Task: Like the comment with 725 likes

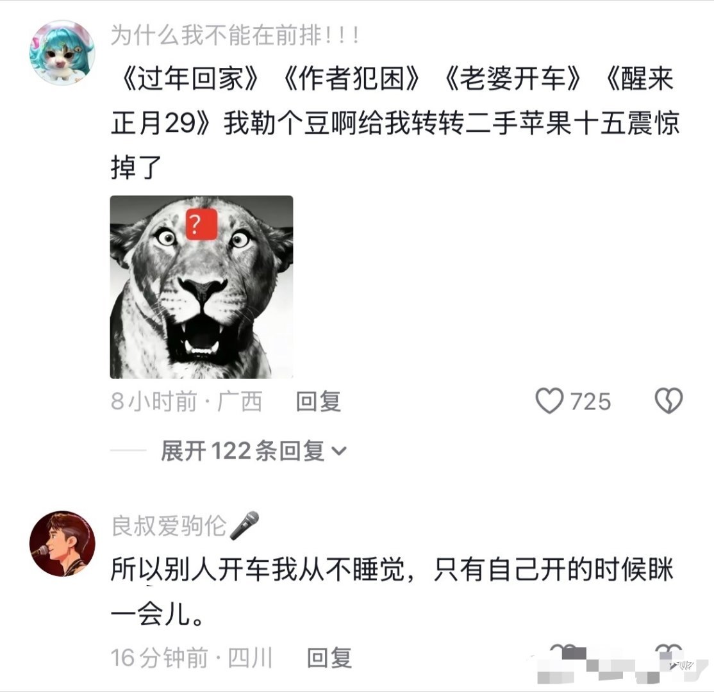Action: (549, 401)
